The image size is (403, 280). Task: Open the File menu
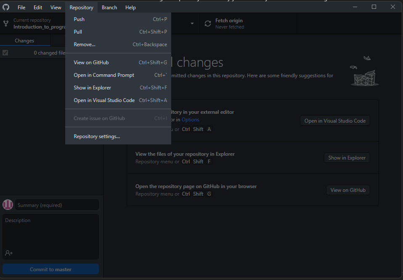(x=21, y=8)
